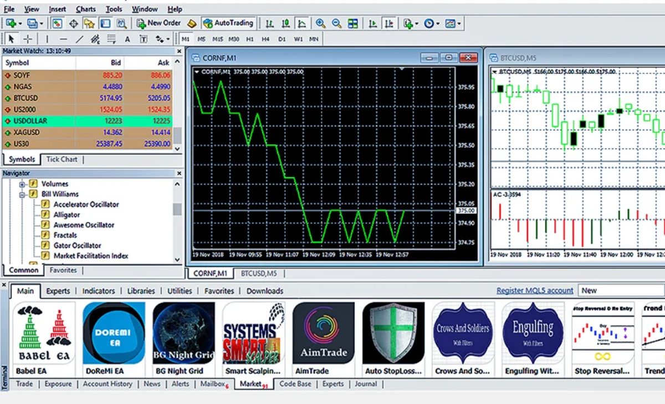The width and height of the screenshot is (665, 404).
Task: Click the New Order button
Action: (158, 23)
